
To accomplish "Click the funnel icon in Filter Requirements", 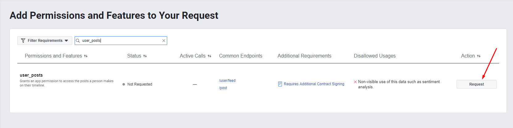I will (23, 41).
